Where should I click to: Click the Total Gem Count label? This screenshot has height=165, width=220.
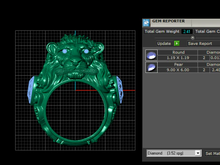point(207,32)
